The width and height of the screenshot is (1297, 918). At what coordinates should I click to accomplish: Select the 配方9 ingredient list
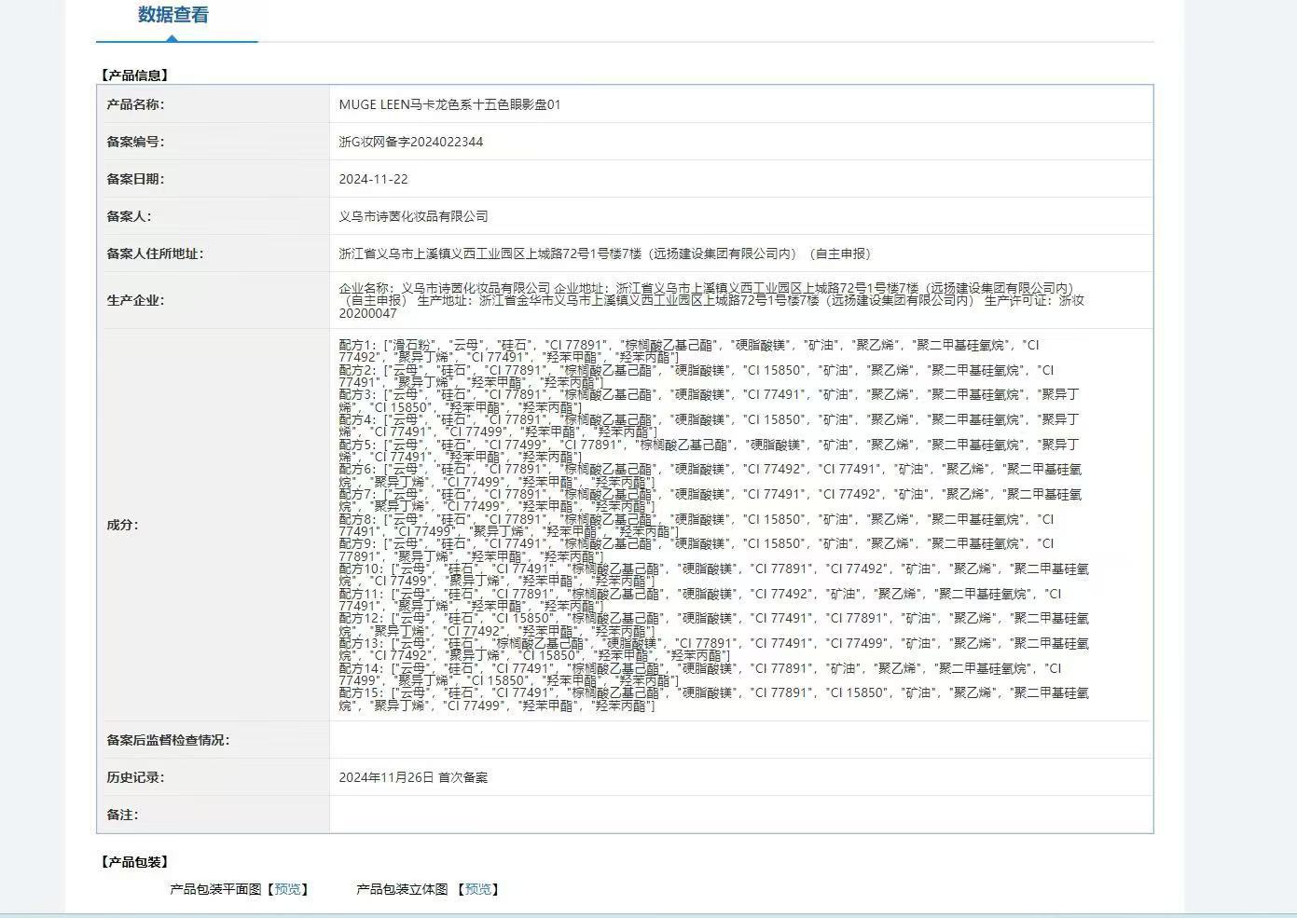[697, 550]
